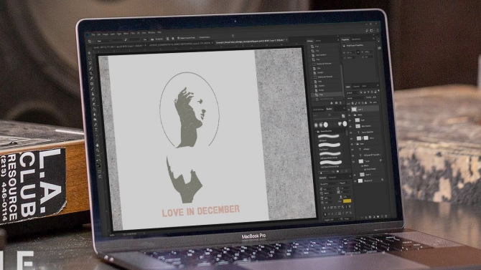Select the Pen tool
481x270 pixels.
[x=95, y=125]
